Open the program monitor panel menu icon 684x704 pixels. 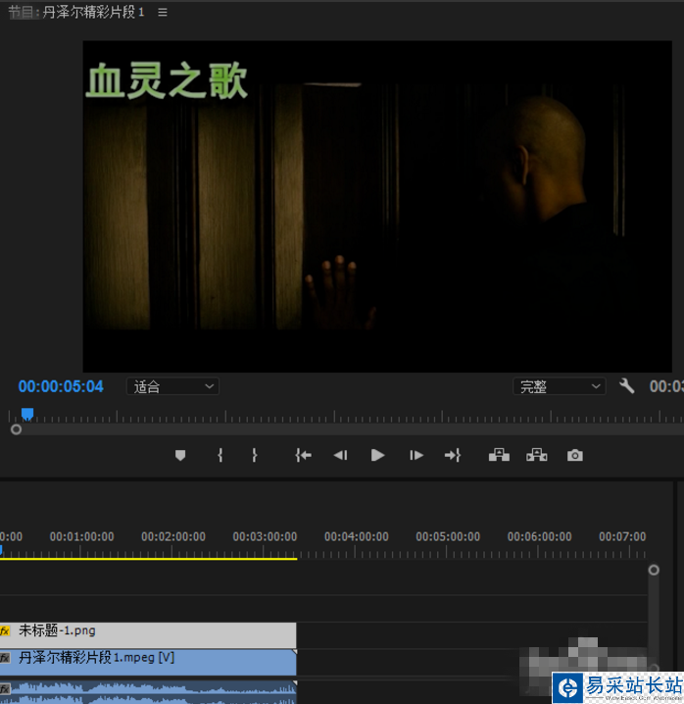[x=163, y=13]
